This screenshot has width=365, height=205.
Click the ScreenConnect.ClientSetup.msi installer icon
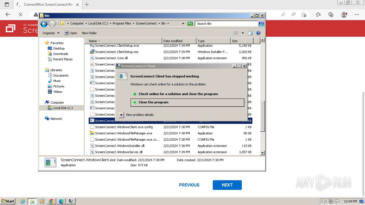[x=92, y=52]
